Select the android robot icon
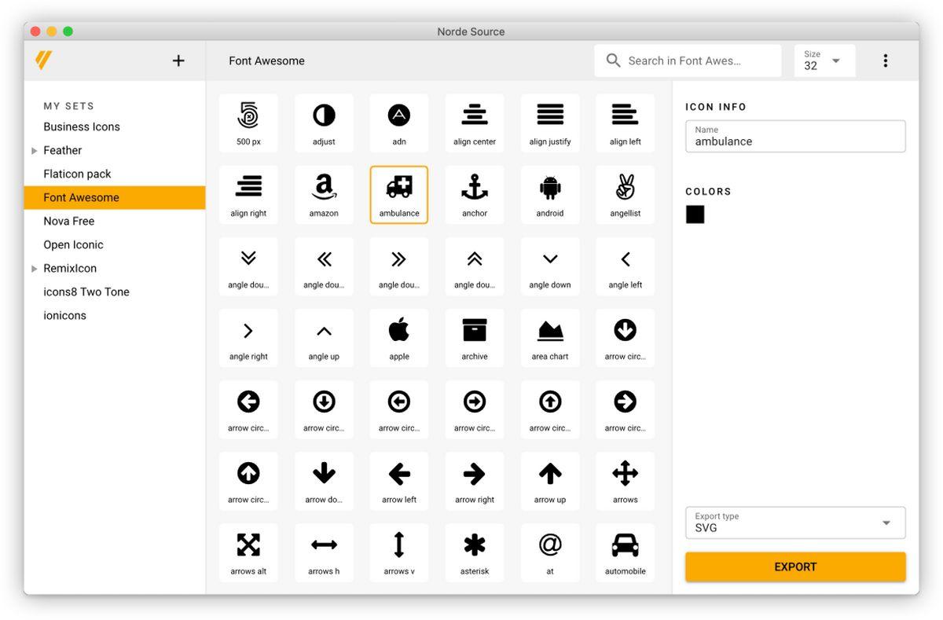The width and height of the screenshot is (943, 620). 550,194
